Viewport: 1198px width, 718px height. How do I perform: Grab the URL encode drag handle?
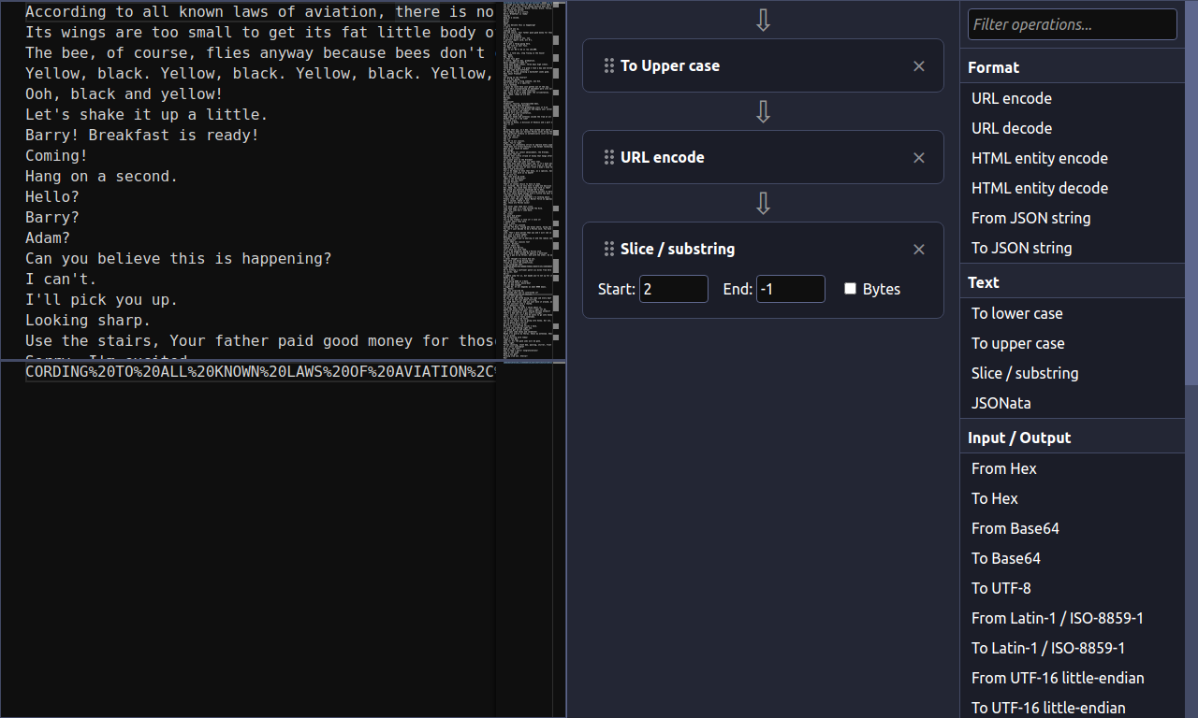coord(608,158)
